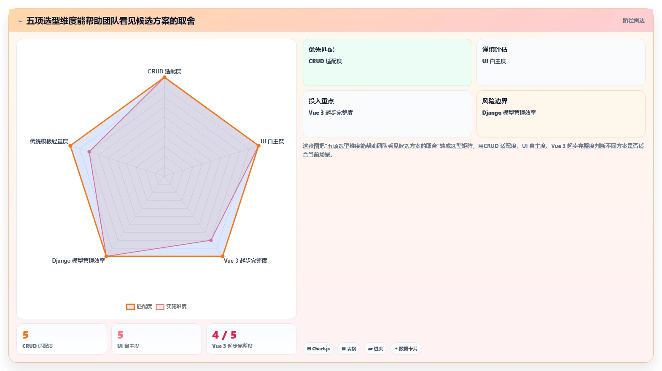Click the 五项选型维度 header title text
The height and width of the screenshot is (371, 662).
click(110, 21)
